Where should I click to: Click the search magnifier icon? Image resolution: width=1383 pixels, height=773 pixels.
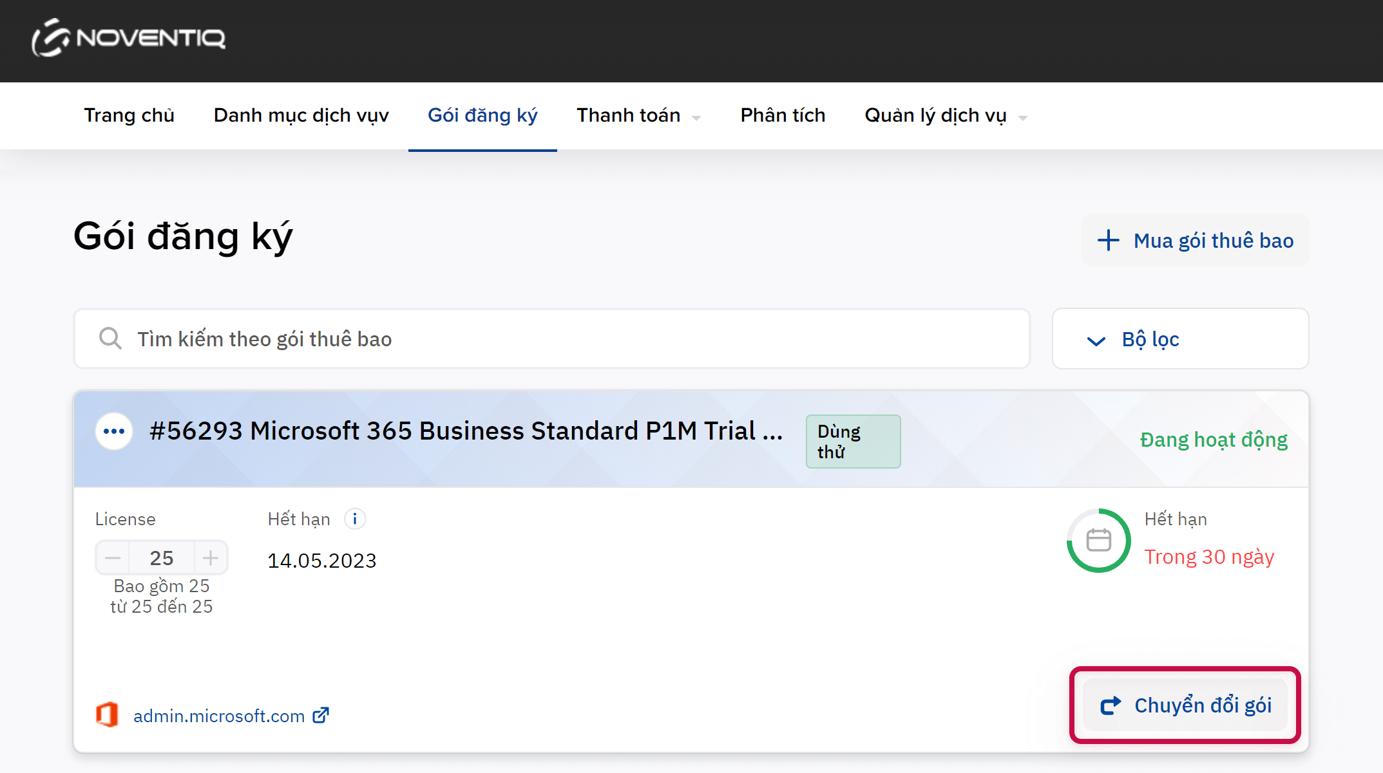click(110, 339)
